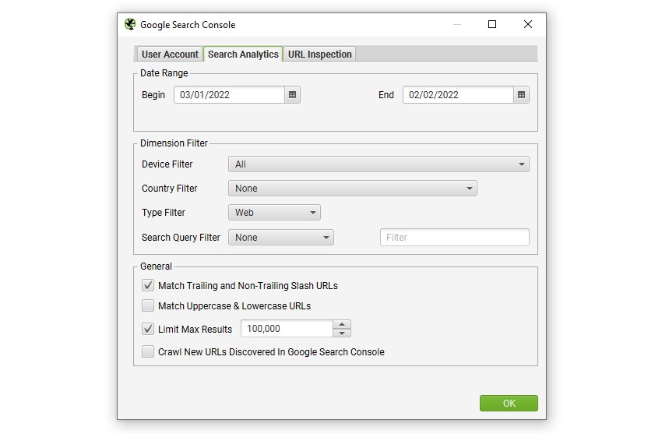Screen dimensions: 662x434
Task: Switch to the URL Inspection tab
Action: point(319,55)
